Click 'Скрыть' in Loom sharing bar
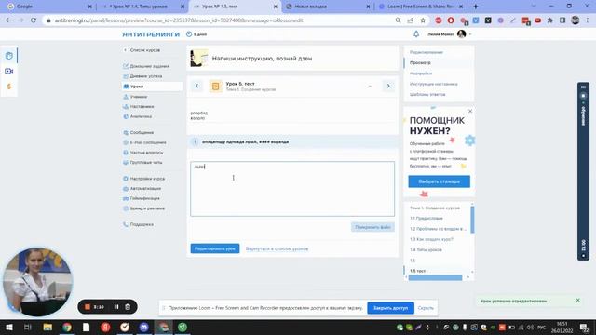596x335 pixels. [426, 308]
